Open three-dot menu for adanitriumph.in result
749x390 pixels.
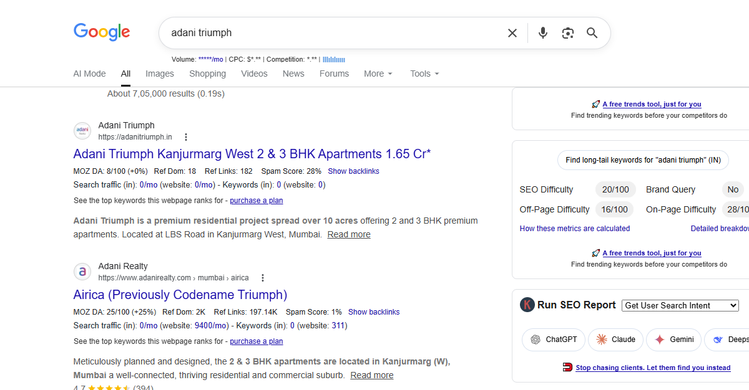[185, 137]
